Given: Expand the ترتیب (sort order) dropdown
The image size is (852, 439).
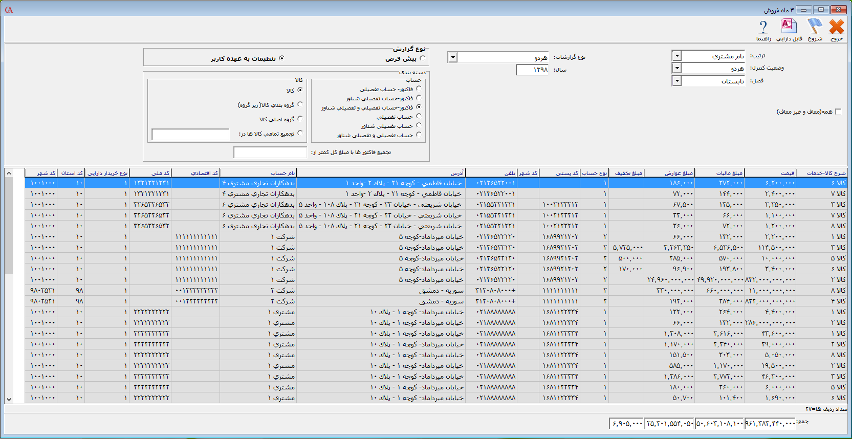Looking at the screenshot, I should click(x=676, y=56).
